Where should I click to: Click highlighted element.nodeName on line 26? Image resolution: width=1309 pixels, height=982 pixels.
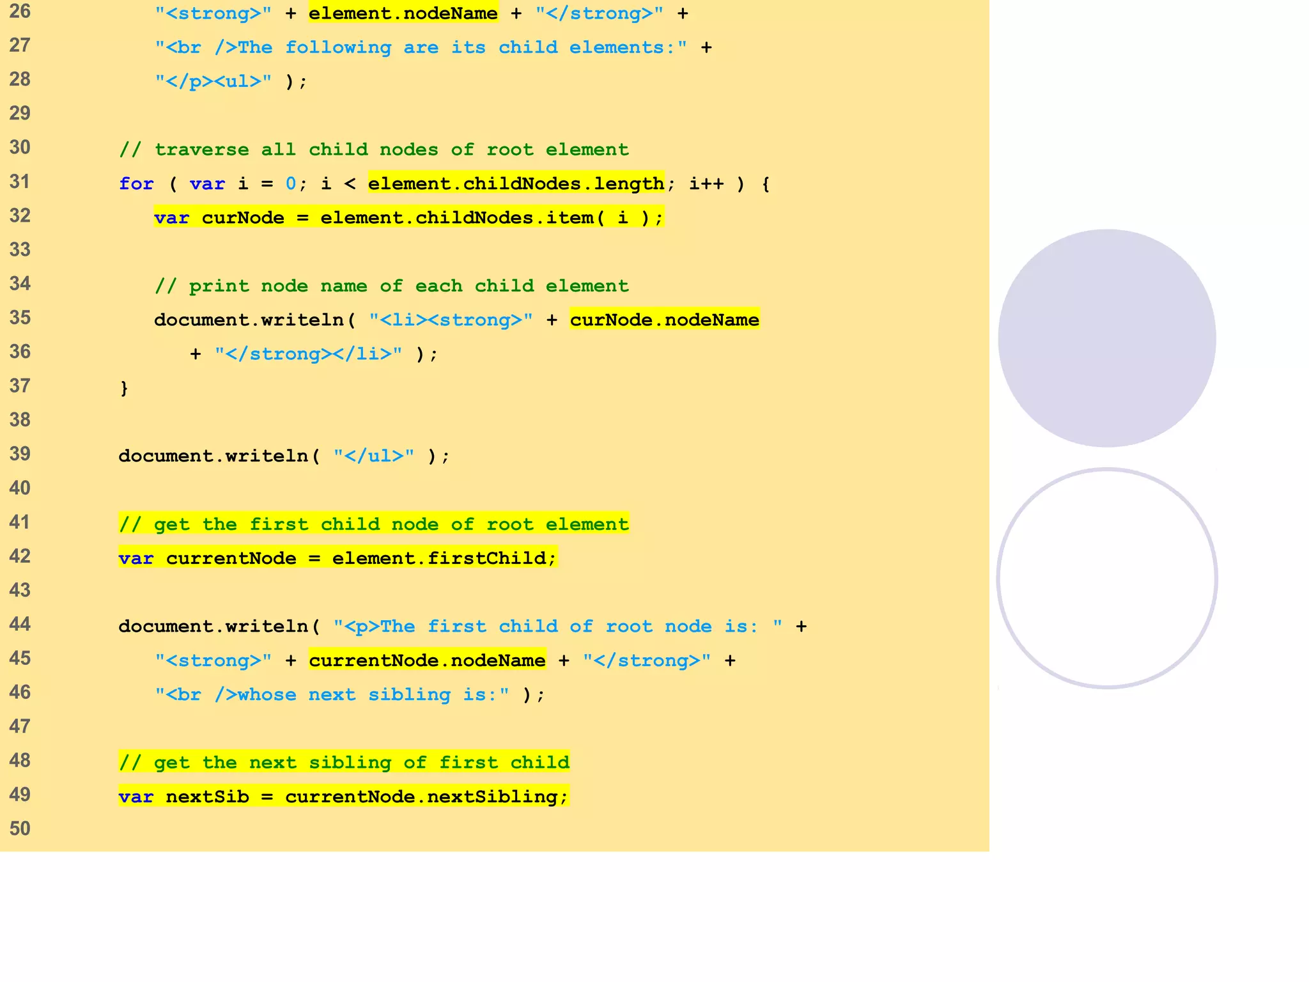403,13
